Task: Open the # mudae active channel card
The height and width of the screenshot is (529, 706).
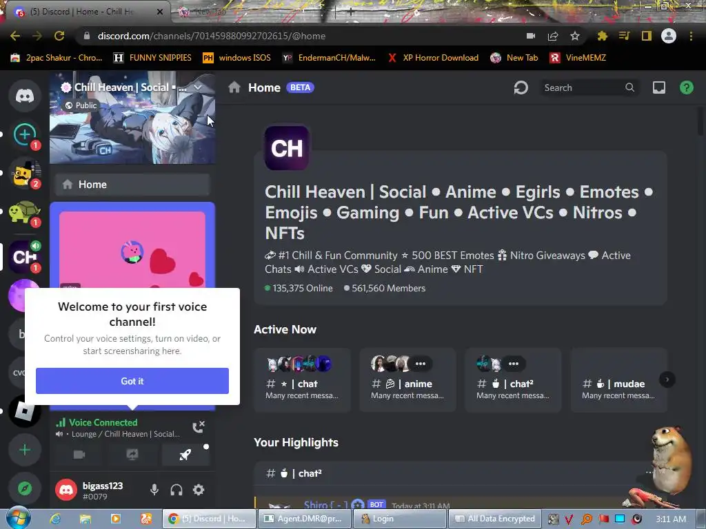Action: coord(618,380)
